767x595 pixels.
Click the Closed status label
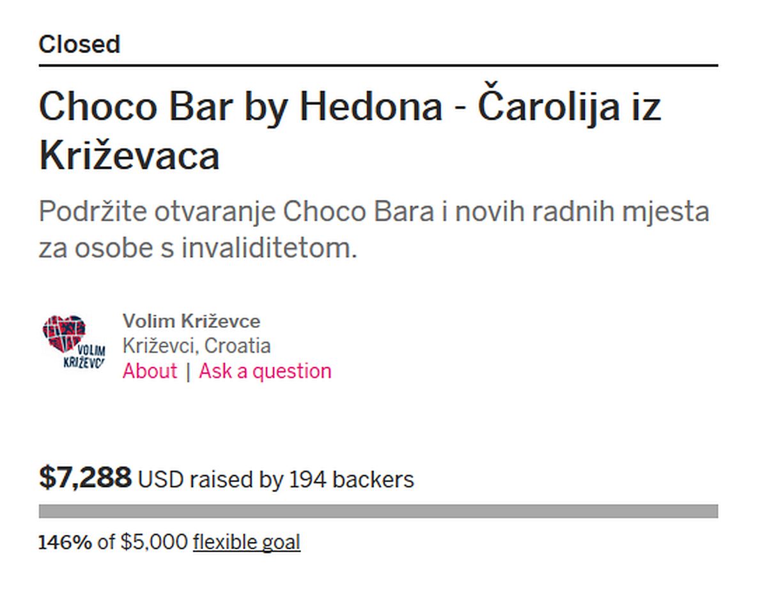point(79,44)
